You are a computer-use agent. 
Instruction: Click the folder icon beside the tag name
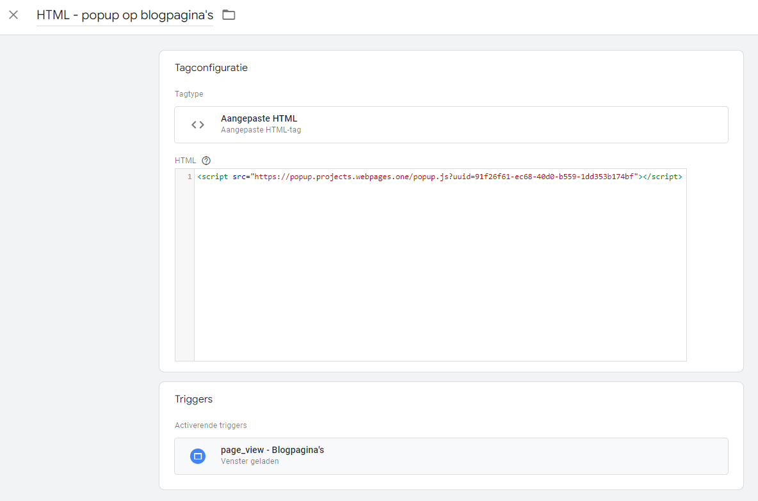click(229, 15)
